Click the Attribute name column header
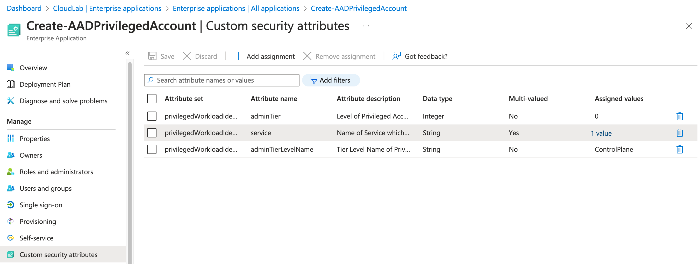Viewport: 699px width, 264px height. pyautogui.click(x=274, y=98)
